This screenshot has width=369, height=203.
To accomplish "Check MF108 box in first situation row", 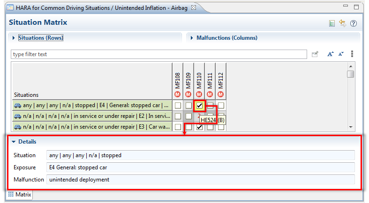I will point(178,106).
